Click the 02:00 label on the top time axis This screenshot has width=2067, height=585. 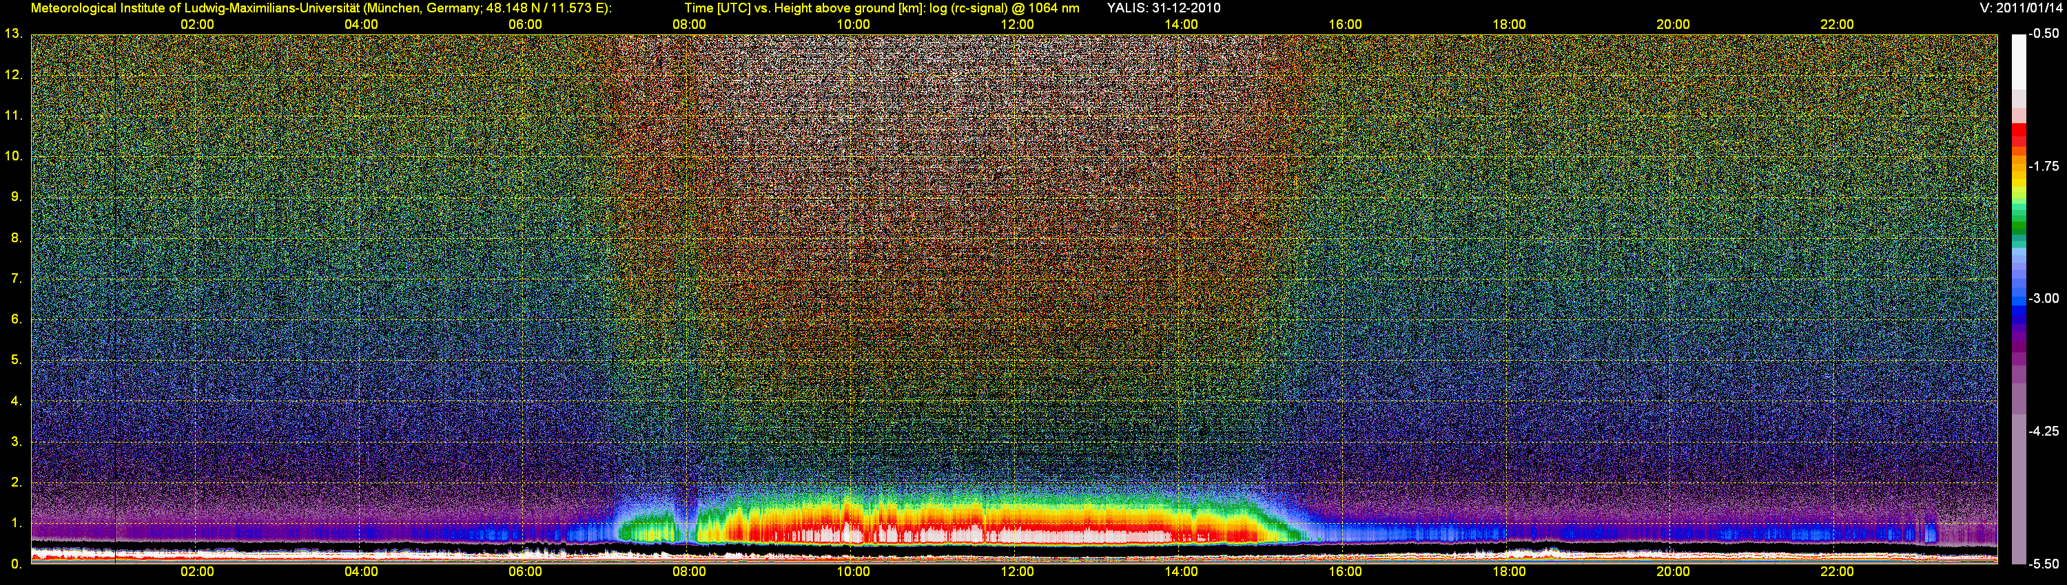point(197,24)
